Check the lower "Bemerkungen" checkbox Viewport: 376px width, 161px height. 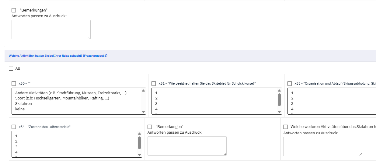point(150,126)
